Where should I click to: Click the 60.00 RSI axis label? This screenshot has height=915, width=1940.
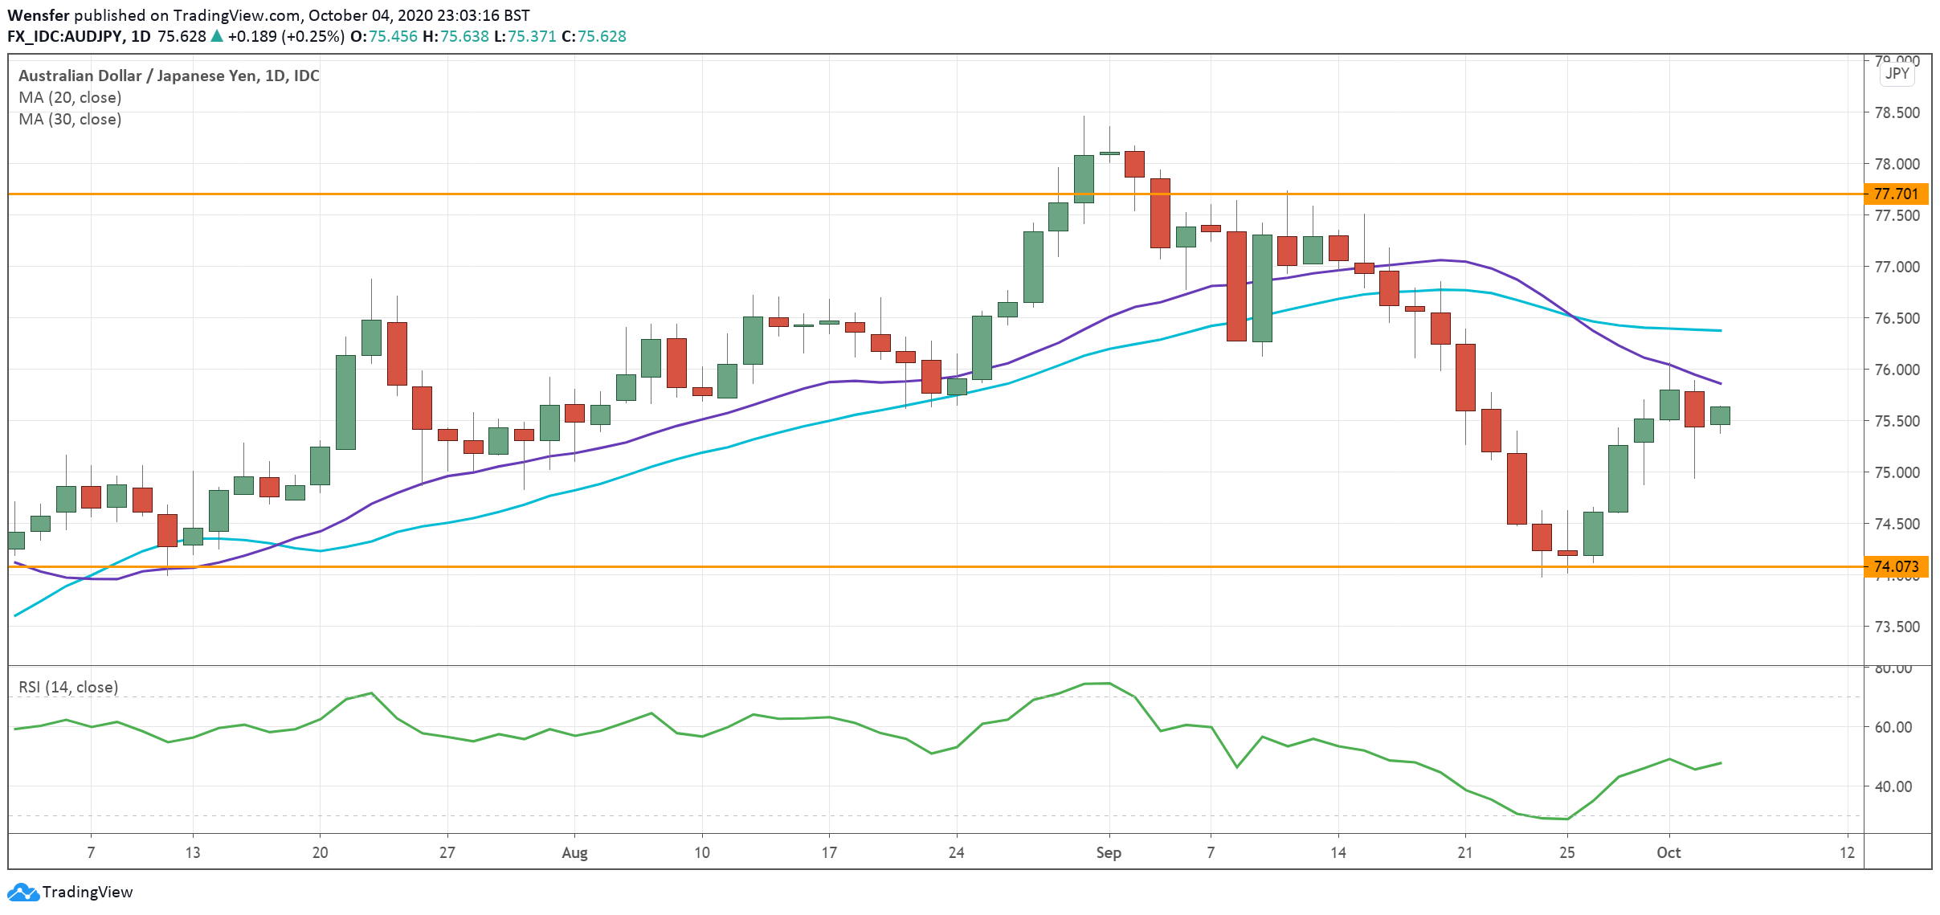click(1893, 727)
